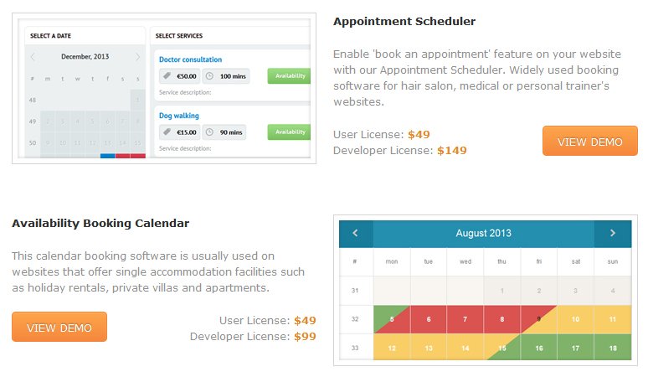Click the clock icon beside 100 mins
The height and width of the screenshot is (377, 648).
[209, 76]
